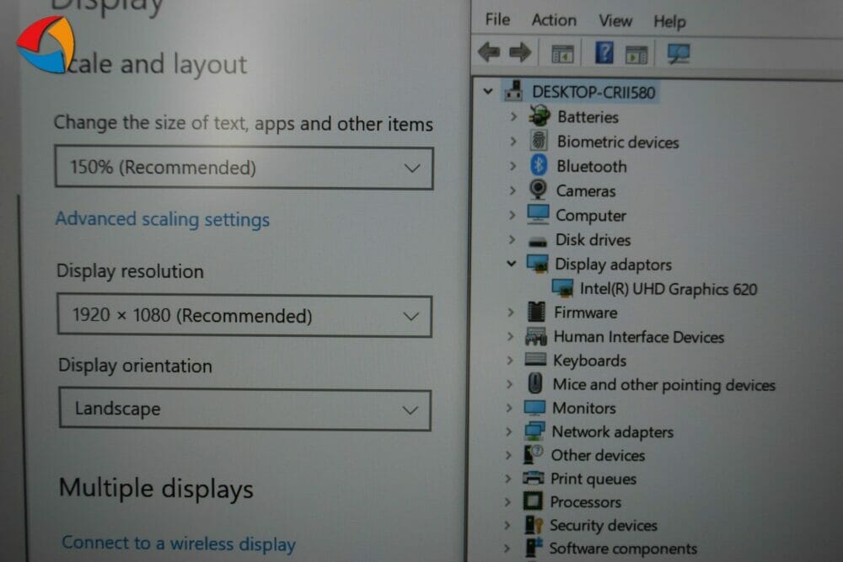Screen dimensions: 843x562
Task: Click the Mice and other pointing devices icon
Action: tap(535, 383)
